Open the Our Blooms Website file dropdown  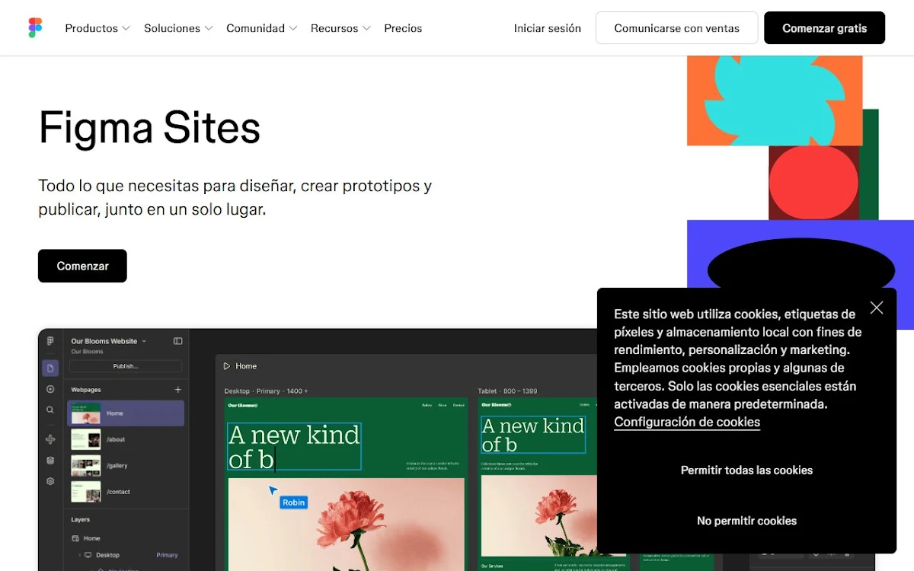click(x=144, y=341)
